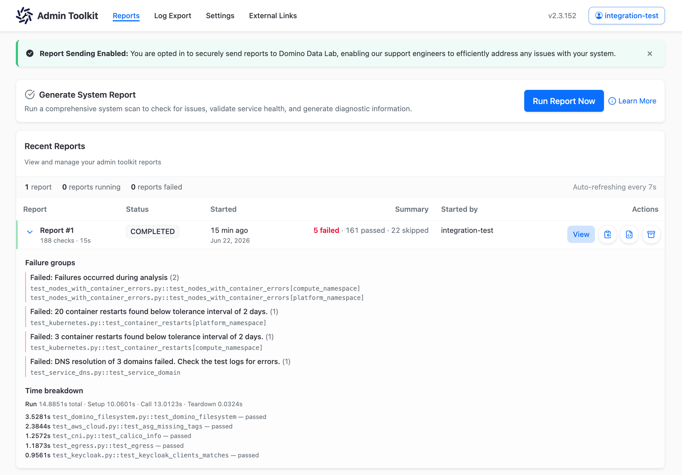682x475 pixels.
Task: Click the '161 passed' summary text
Action: pos(365,230)
